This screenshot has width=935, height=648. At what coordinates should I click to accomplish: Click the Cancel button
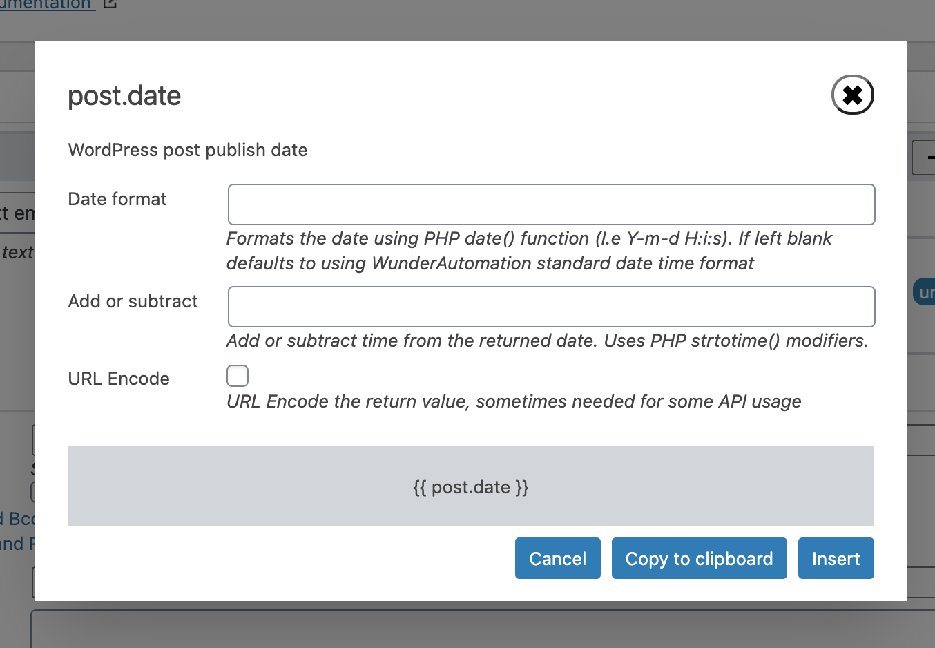point(557,558)
